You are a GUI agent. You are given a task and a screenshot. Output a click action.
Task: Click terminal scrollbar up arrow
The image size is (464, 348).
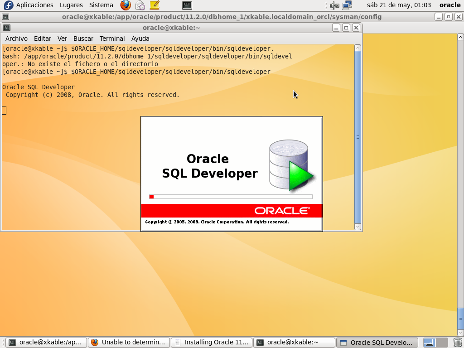point(358,48)
